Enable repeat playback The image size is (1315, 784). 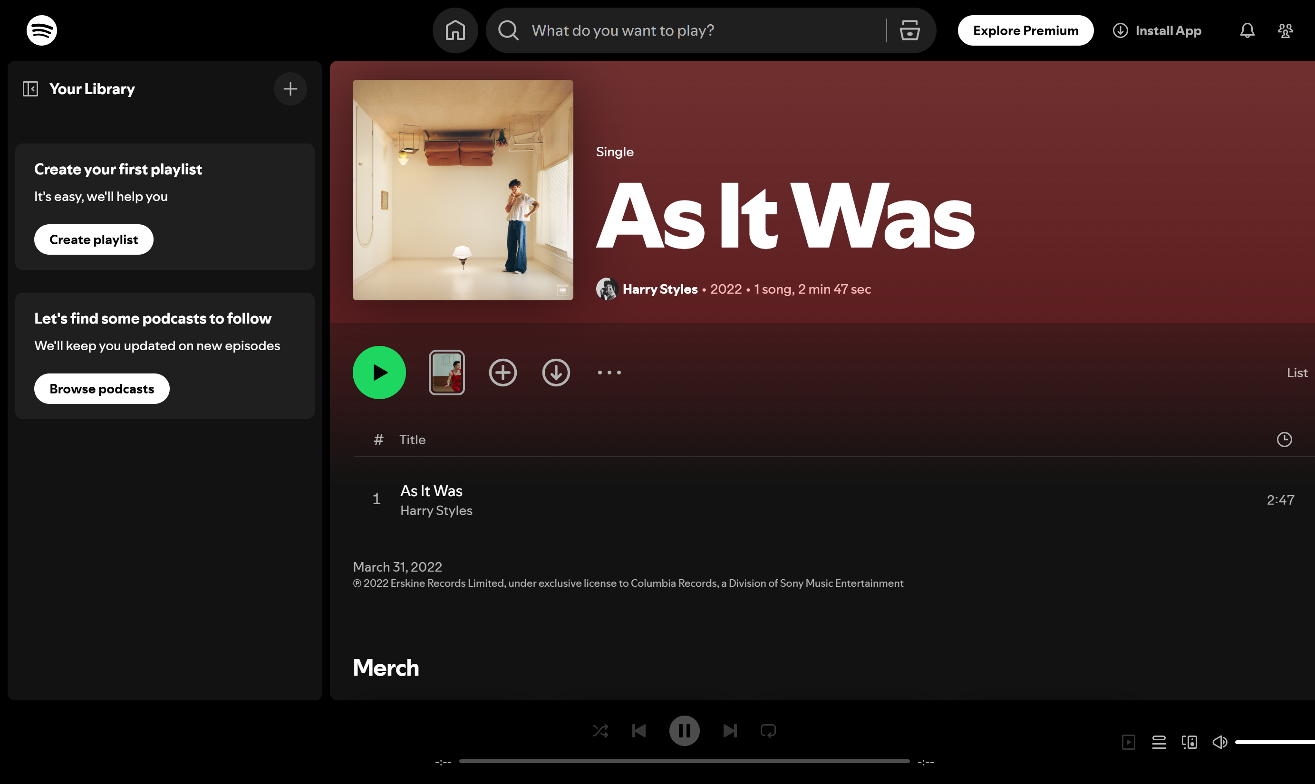[x=767, y=731]
